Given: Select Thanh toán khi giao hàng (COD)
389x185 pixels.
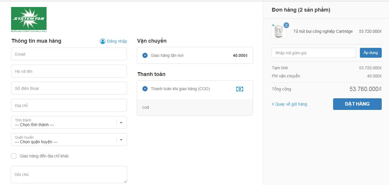Looking at the screenshot, I should point(145,89).
